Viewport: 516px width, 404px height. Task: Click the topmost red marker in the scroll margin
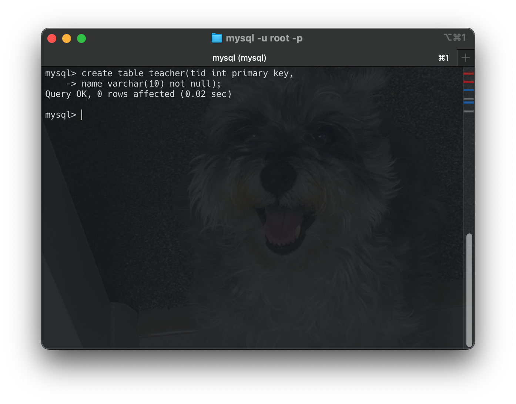tap(469, 74)
